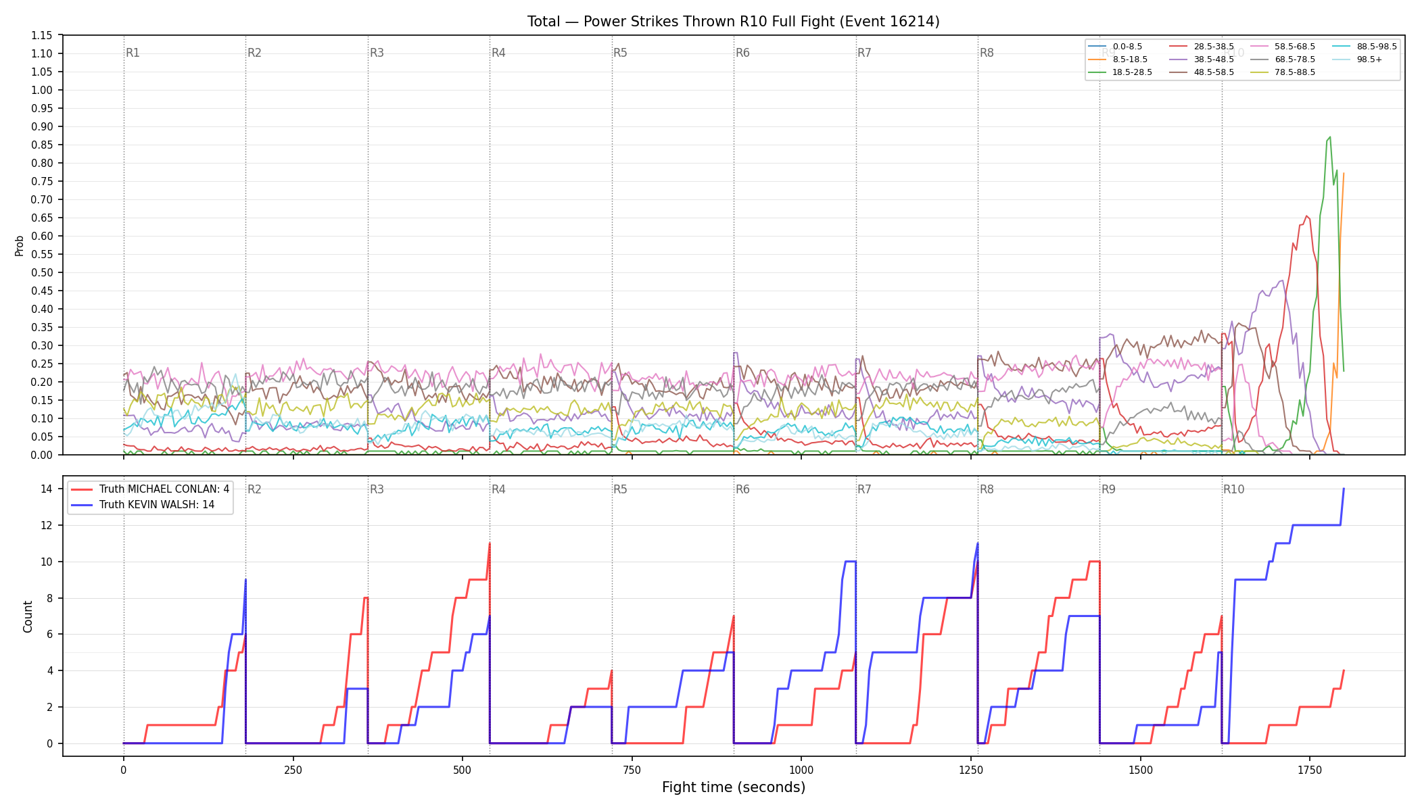Click the 'Count' y-axis label
Image resolution: width=1420 pixels, height=811 pixels.
tap(28, 616)
